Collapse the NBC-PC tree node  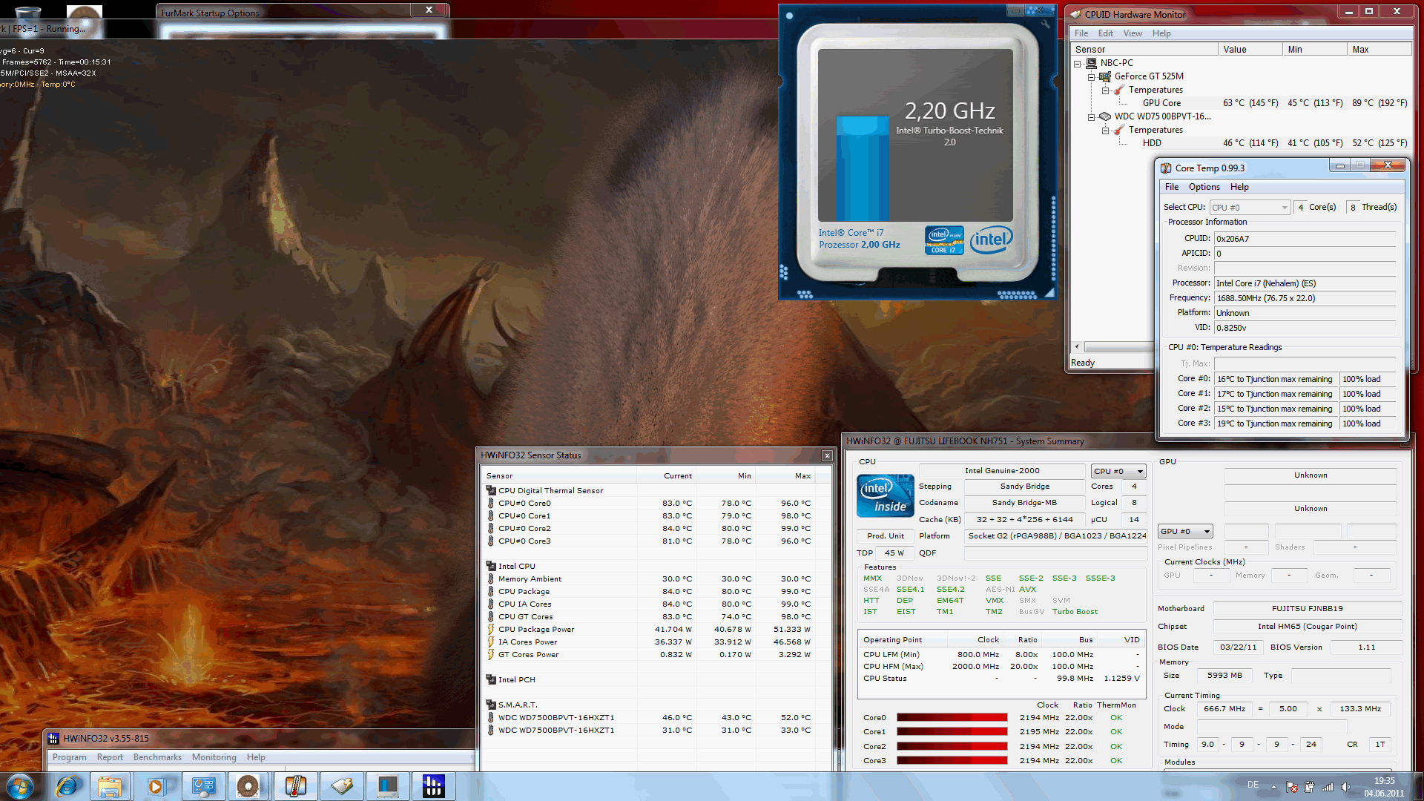point(1078,64)
